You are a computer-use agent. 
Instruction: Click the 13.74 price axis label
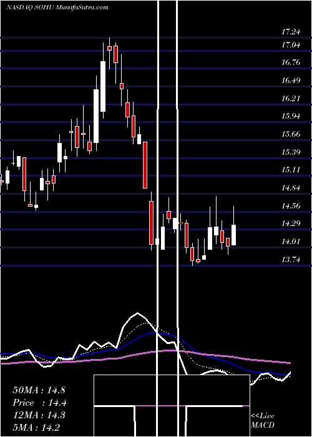(x=291, y=260)
